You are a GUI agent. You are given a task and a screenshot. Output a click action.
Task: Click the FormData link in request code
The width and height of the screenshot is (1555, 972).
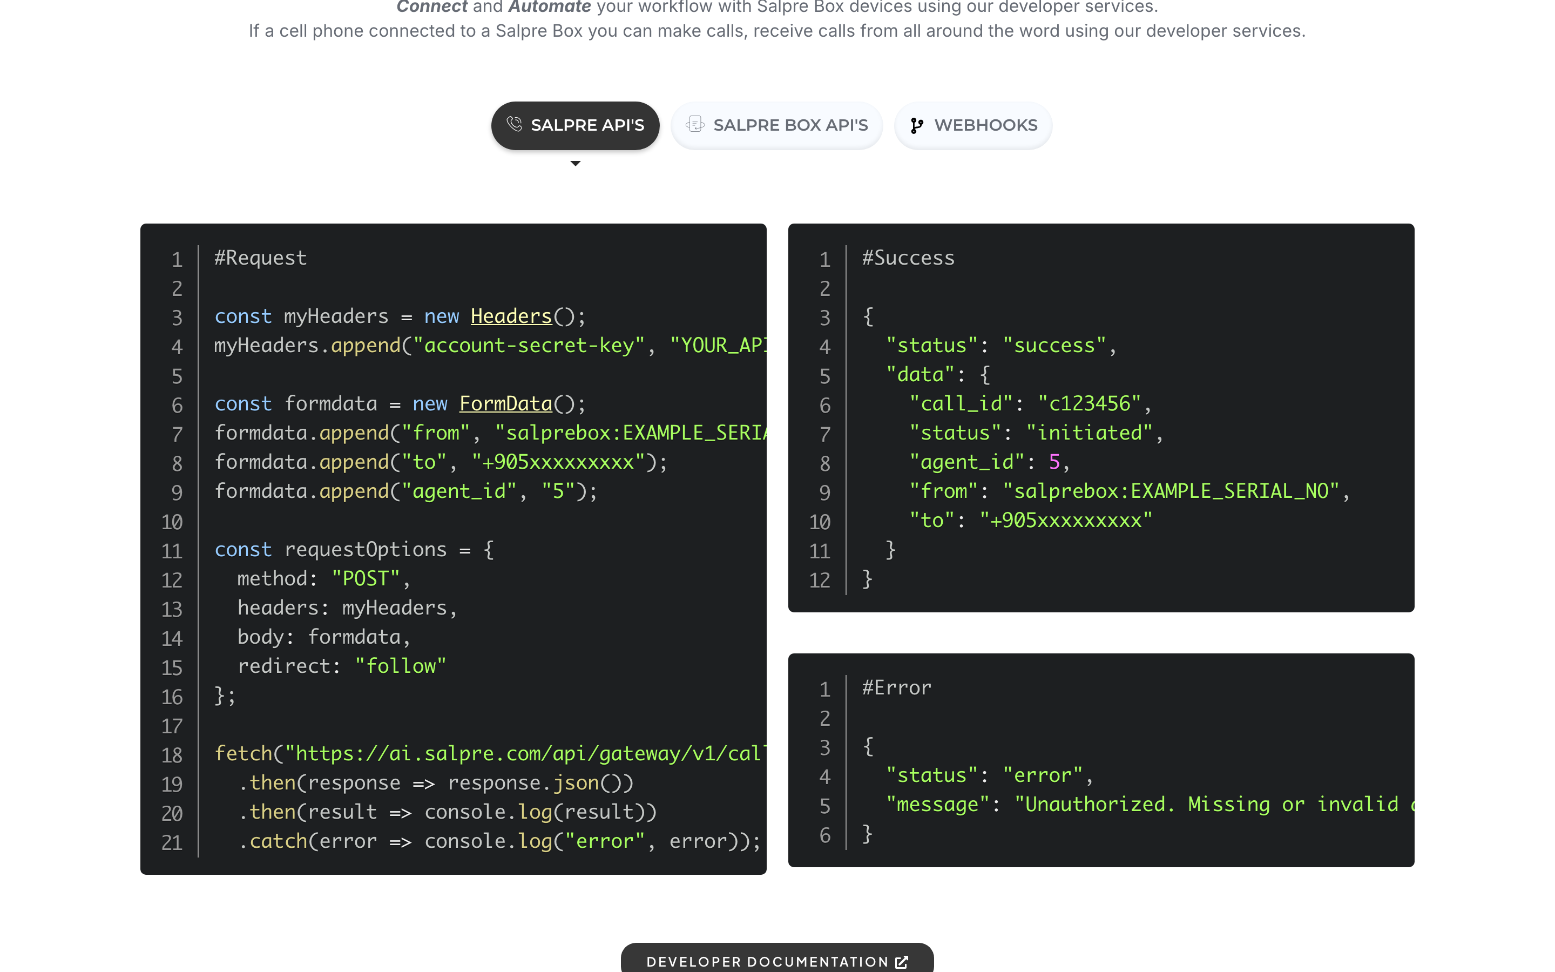pos(506,404)
